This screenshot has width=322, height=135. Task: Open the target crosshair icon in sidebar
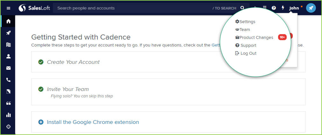click(8, 127)
